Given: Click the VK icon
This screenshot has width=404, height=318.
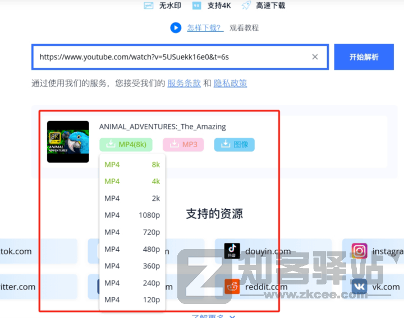Looking at the screenshot, I should point(360,287).
